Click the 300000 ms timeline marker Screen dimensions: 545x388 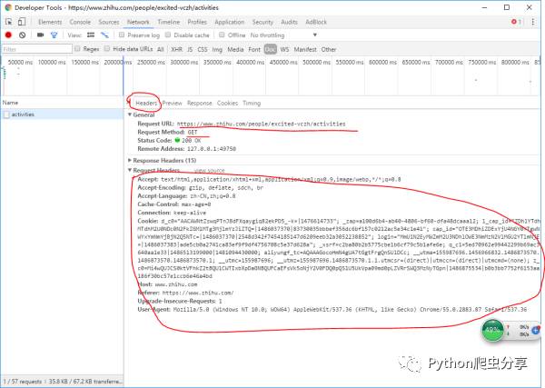pos(183,62)
